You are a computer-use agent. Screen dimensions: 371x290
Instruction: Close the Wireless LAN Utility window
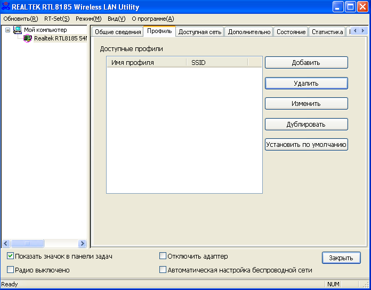[x=362, y=7]
